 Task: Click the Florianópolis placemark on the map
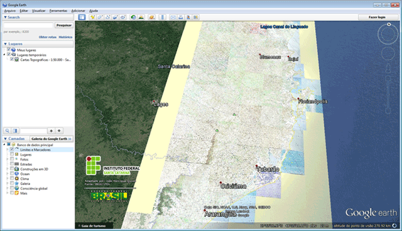[x=298, y=99]
